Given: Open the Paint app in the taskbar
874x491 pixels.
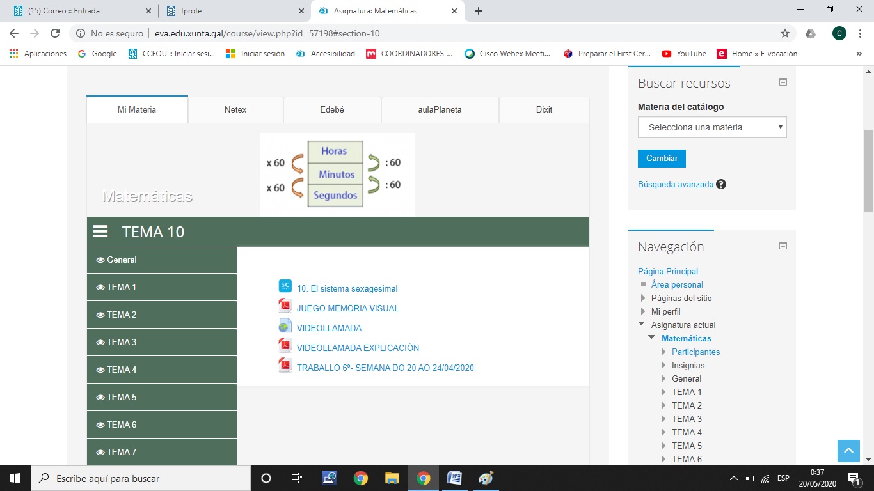Looking at the screenshot, I should (486, 478).
